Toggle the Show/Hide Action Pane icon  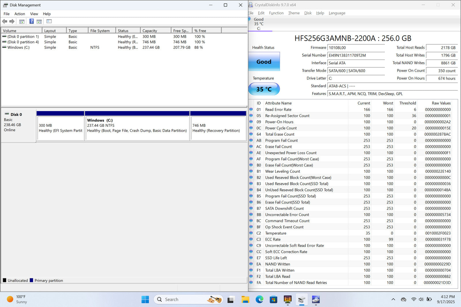click(x=39, y=21)
